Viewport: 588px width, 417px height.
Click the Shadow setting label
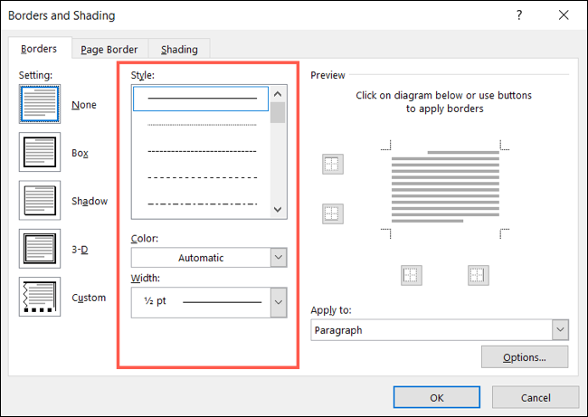click(90, 201)
